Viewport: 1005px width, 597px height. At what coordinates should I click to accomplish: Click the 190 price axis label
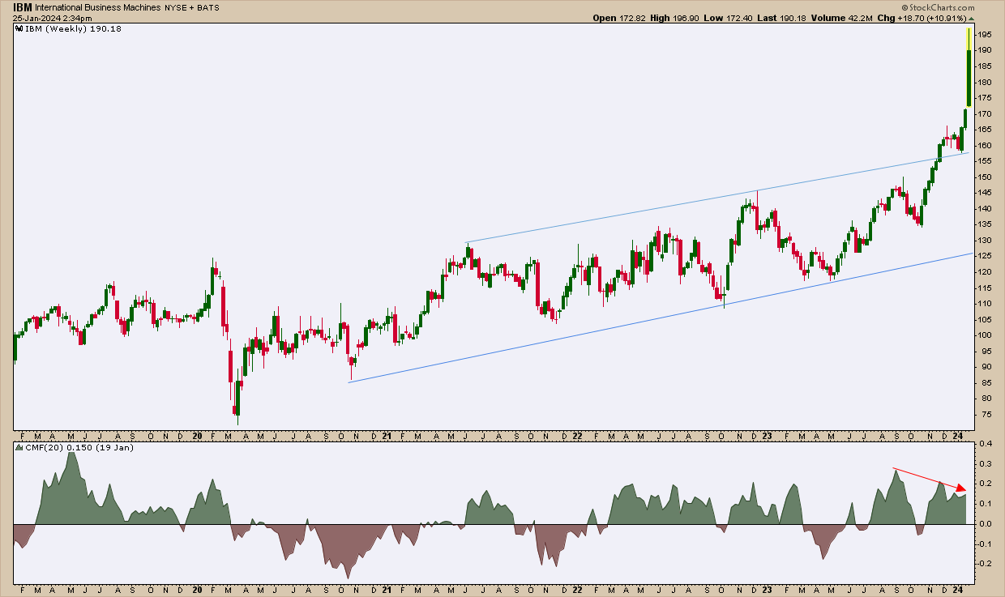tap(984, 50)
